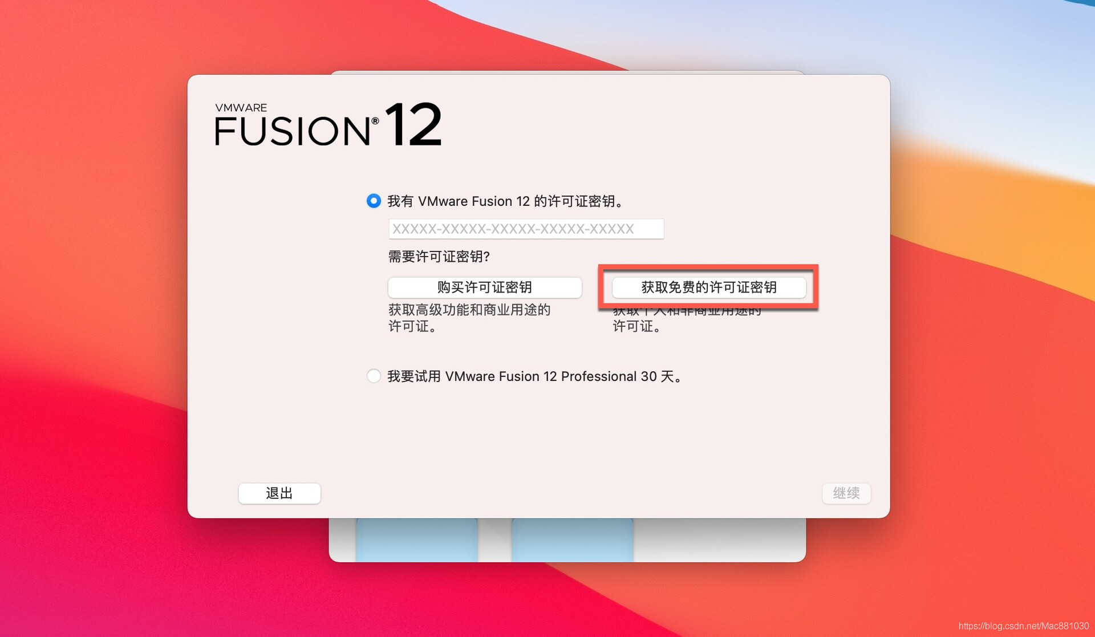
Task: Click the blog.csdn.net watermark URL
Action: tap(1024, 626)
